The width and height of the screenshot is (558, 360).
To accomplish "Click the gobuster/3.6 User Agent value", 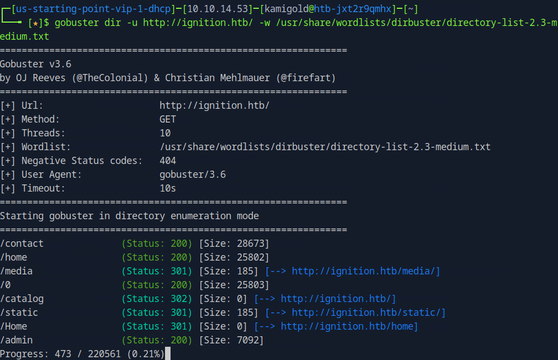I will pos(192,174).
